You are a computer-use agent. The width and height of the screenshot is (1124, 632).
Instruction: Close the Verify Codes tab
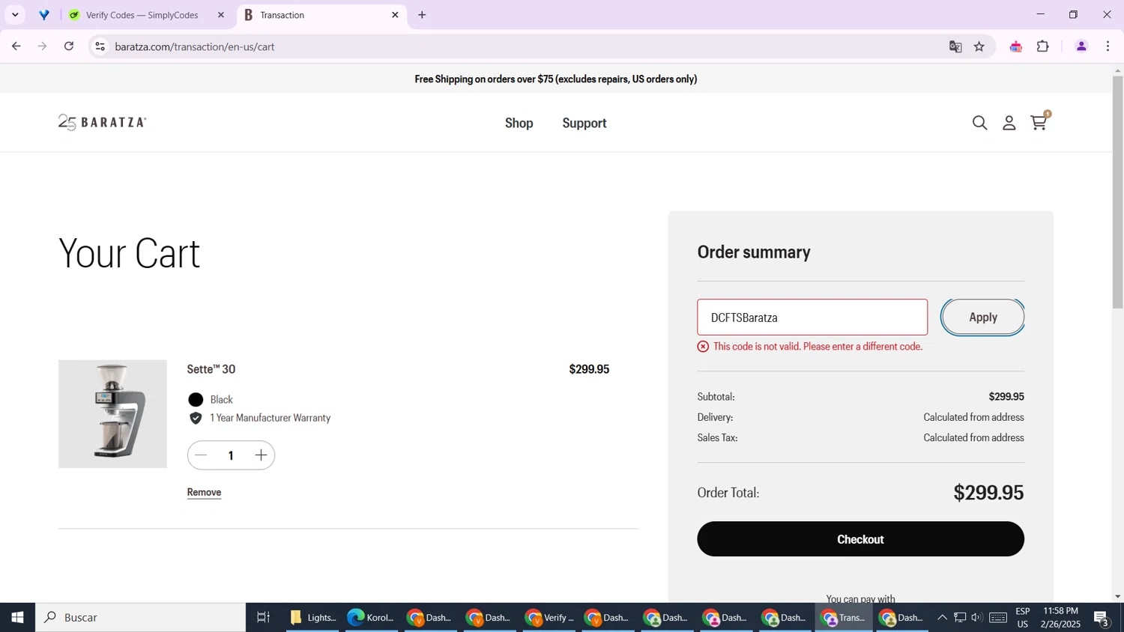click(x=221, y=15)
